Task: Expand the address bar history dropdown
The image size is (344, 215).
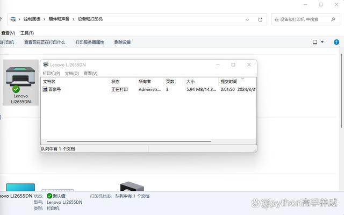Action: [247, 20]
